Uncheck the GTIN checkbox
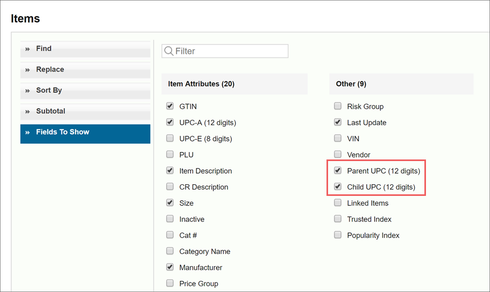 [170, 106]
